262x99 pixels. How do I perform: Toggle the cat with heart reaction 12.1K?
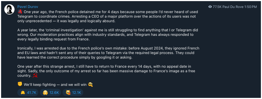tap(73, 92)
